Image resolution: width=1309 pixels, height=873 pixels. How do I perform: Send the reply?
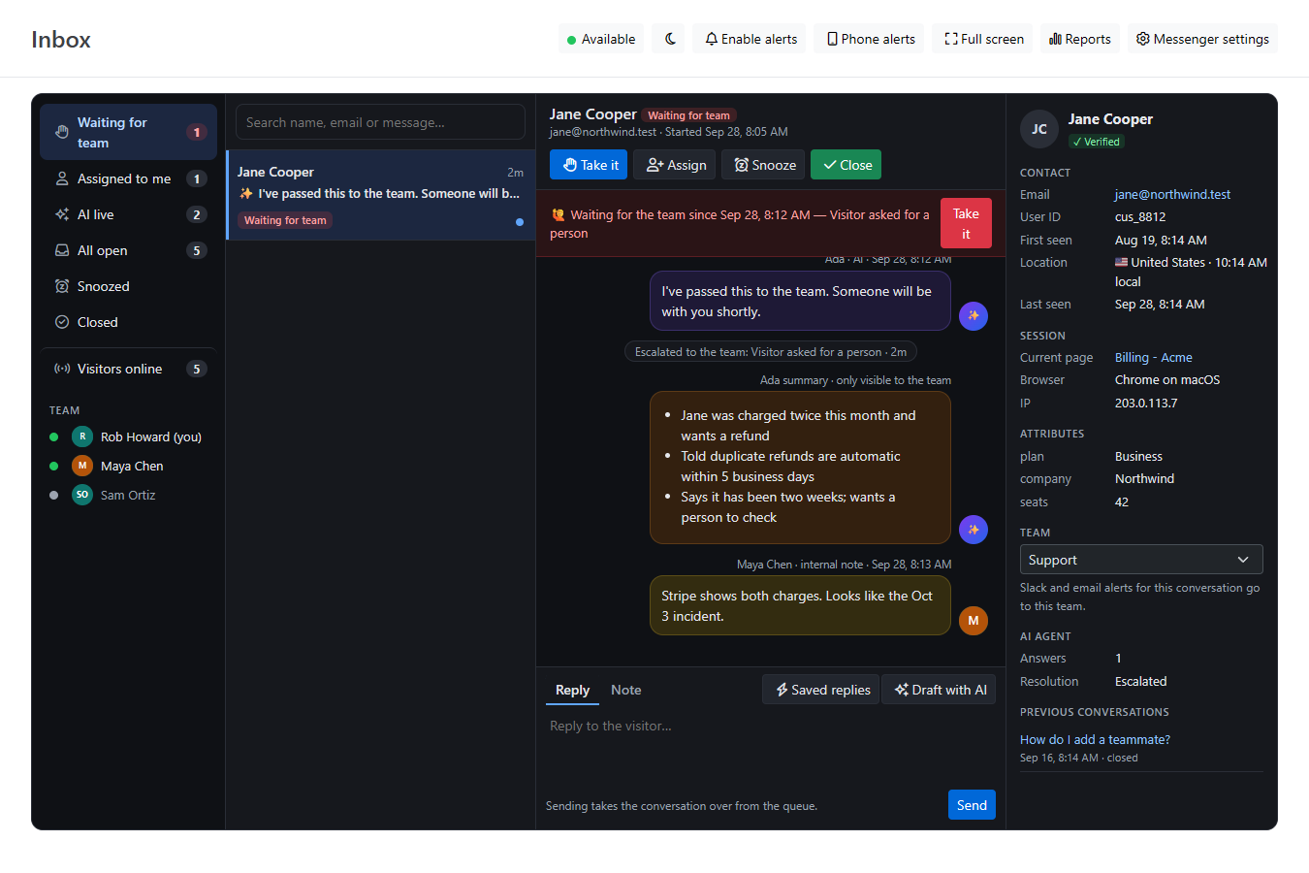[x=972, y=805]
